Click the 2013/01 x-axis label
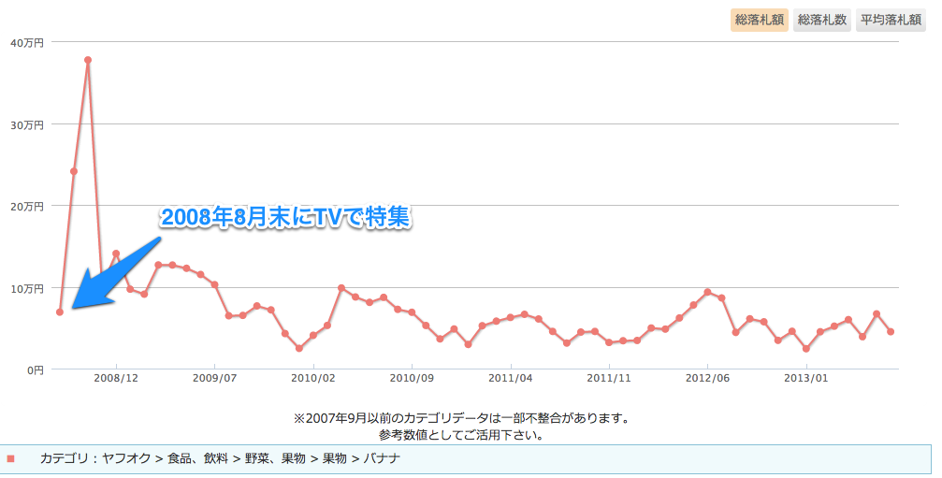This screenshot has height=478, width=942. [805, 379]
